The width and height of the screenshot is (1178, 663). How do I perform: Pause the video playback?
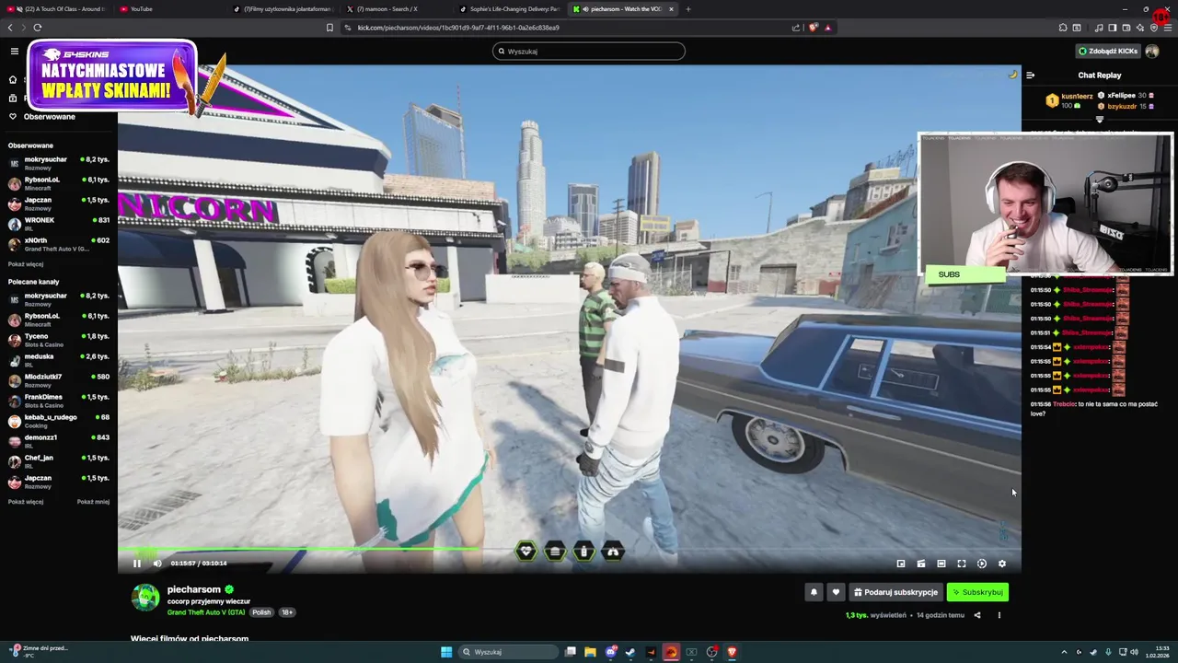(137, 564)
